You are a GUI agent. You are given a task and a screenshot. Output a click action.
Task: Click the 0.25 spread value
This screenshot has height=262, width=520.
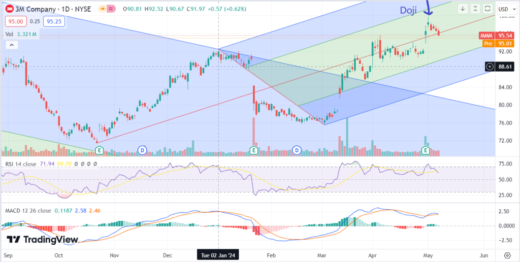35,21
